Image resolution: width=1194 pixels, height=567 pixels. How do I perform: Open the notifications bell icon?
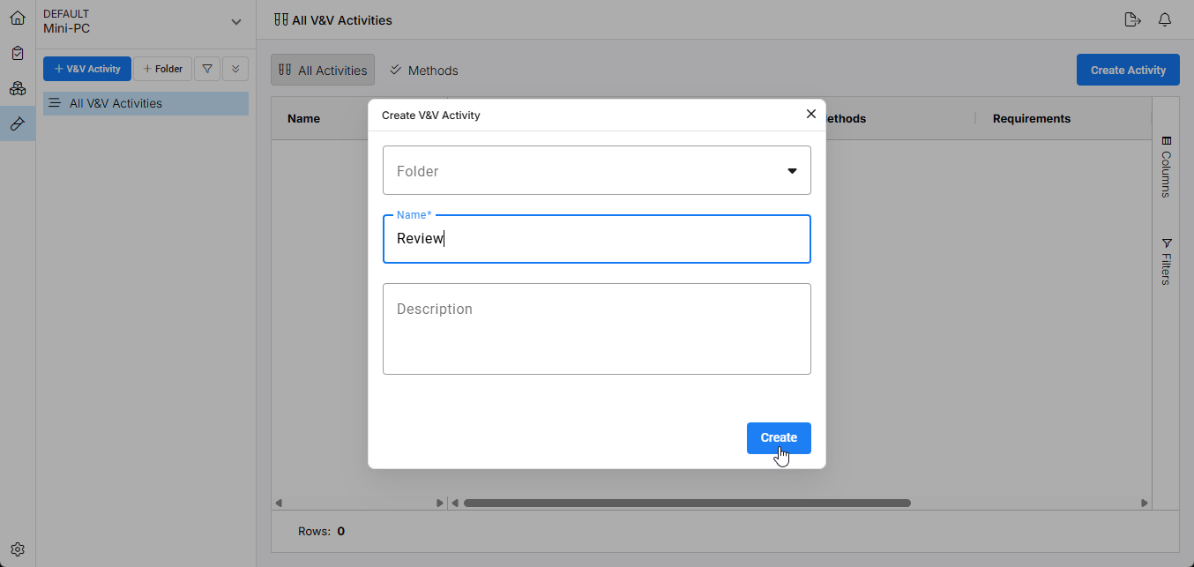tap(1165, 19)
